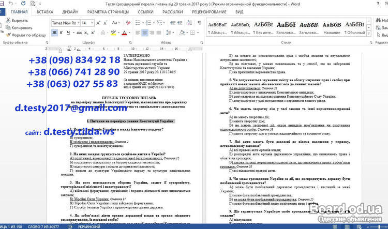Sort text alphabetically
Viewport: 388px width, 229px height.
189,23
